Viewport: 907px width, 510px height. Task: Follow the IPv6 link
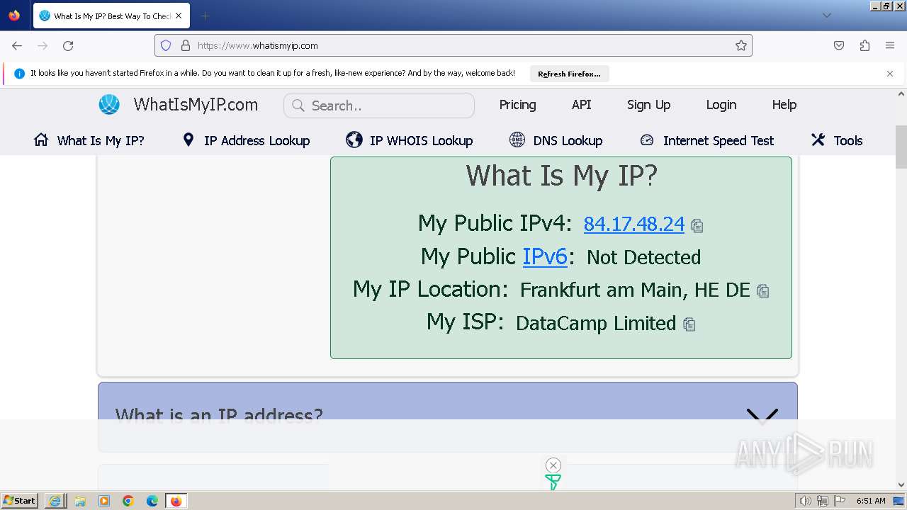click(x=545, y=256)
